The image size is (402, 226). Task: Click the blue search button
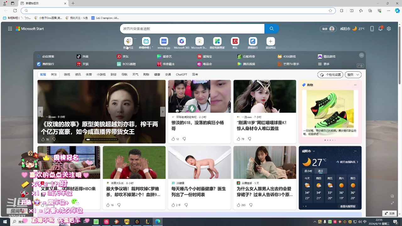click(272, 29)
